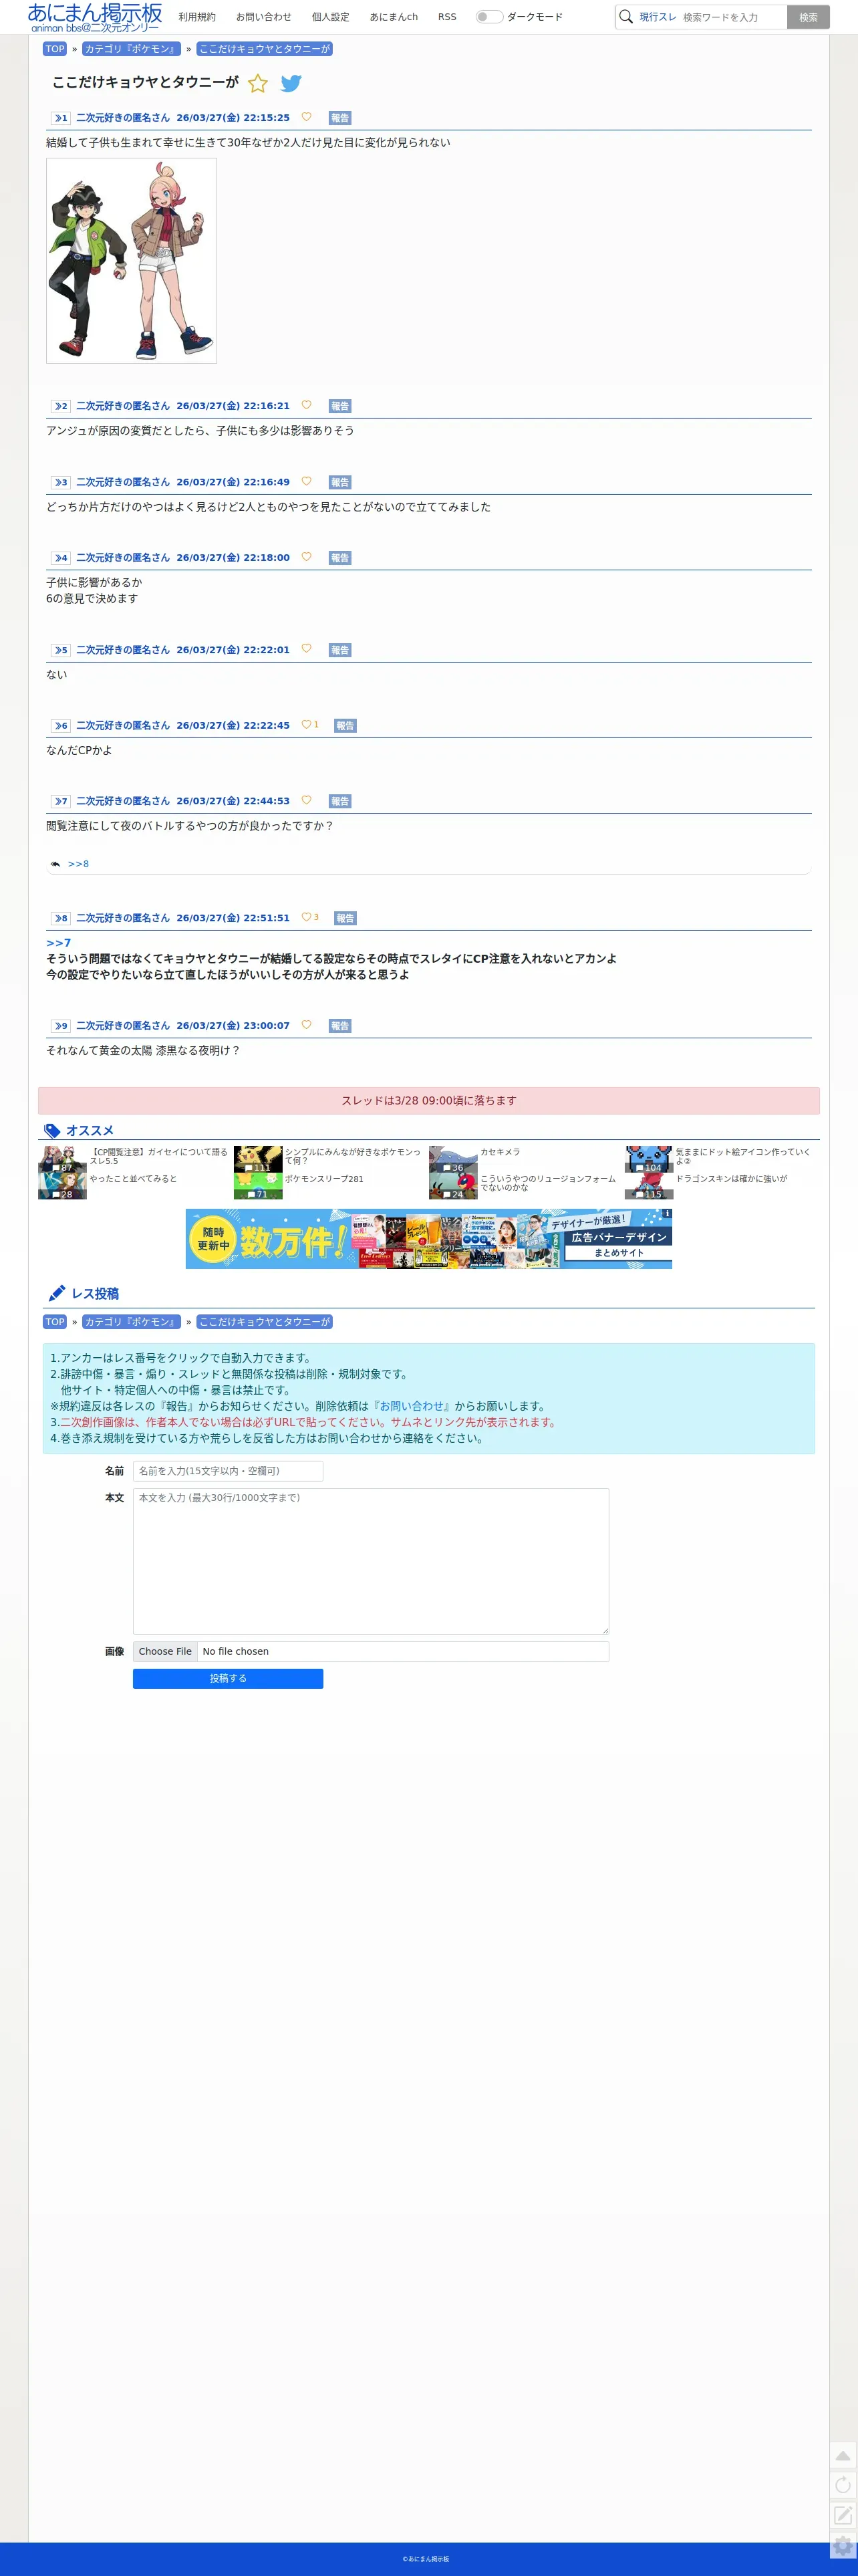Submit post with 投稿する button

tap(228, 1678)
